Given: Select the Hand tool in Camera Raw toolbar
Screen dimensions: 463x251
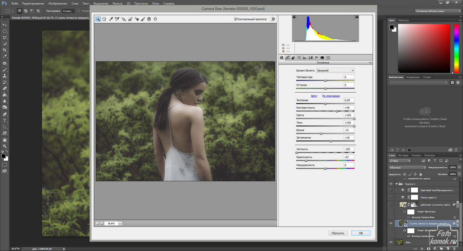Looking at the screenshot, I should click(x=104, y=19).
